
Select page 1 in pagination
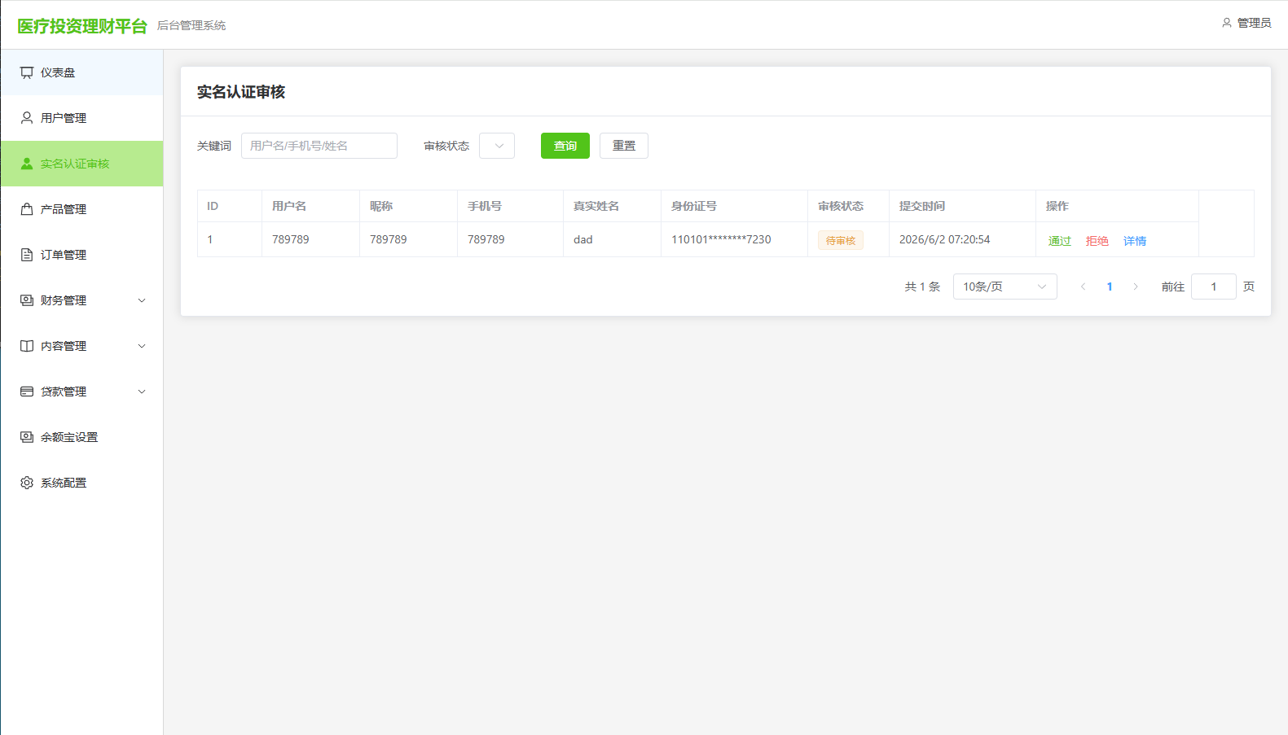click(1110, 287)
